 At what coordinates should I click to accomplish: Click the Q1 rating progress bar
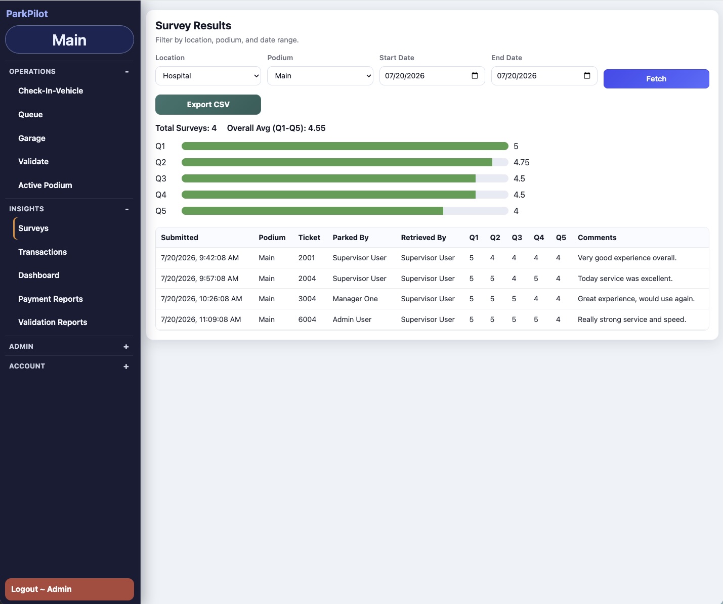tap(345, 146)
